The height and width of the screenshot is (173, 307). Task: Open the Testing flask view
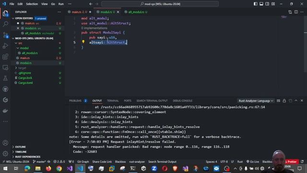(5, 78)
